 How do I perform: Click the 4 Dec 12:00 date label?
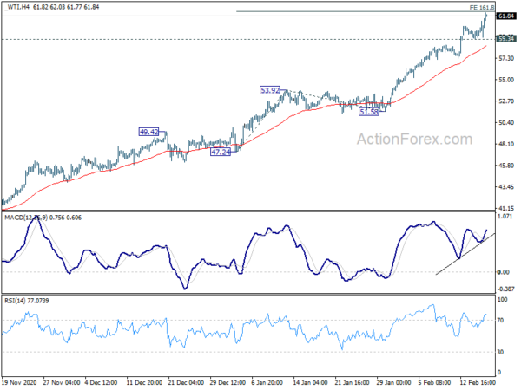(x=101, y=382)
